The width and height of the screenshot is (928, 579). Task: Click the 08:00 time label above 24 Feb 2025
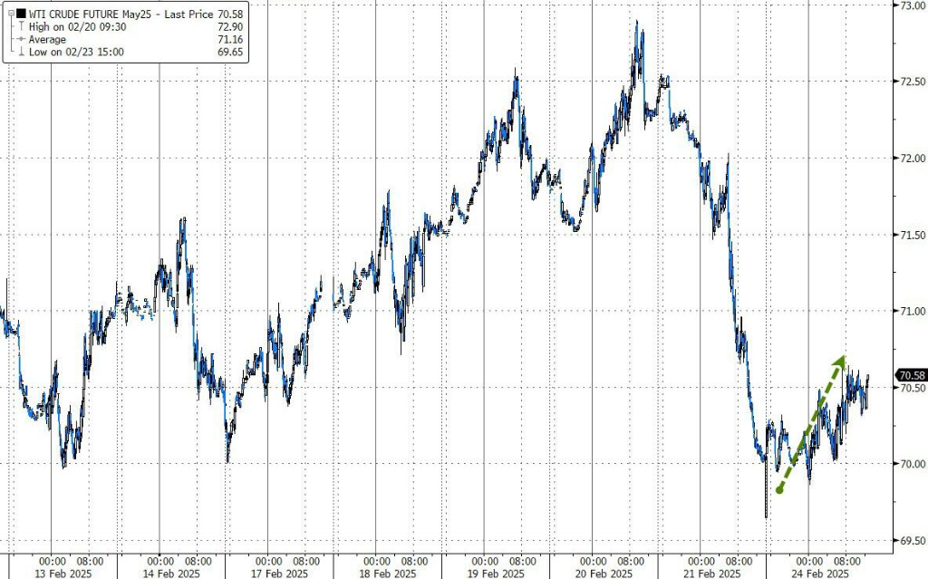pos(847,561)
